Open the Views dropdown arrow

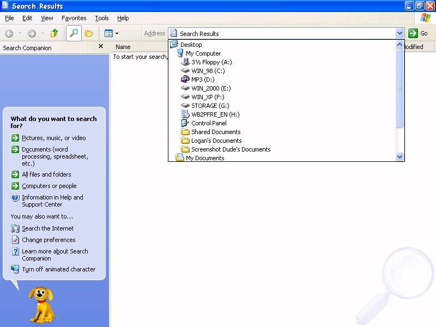click(117, 33)
